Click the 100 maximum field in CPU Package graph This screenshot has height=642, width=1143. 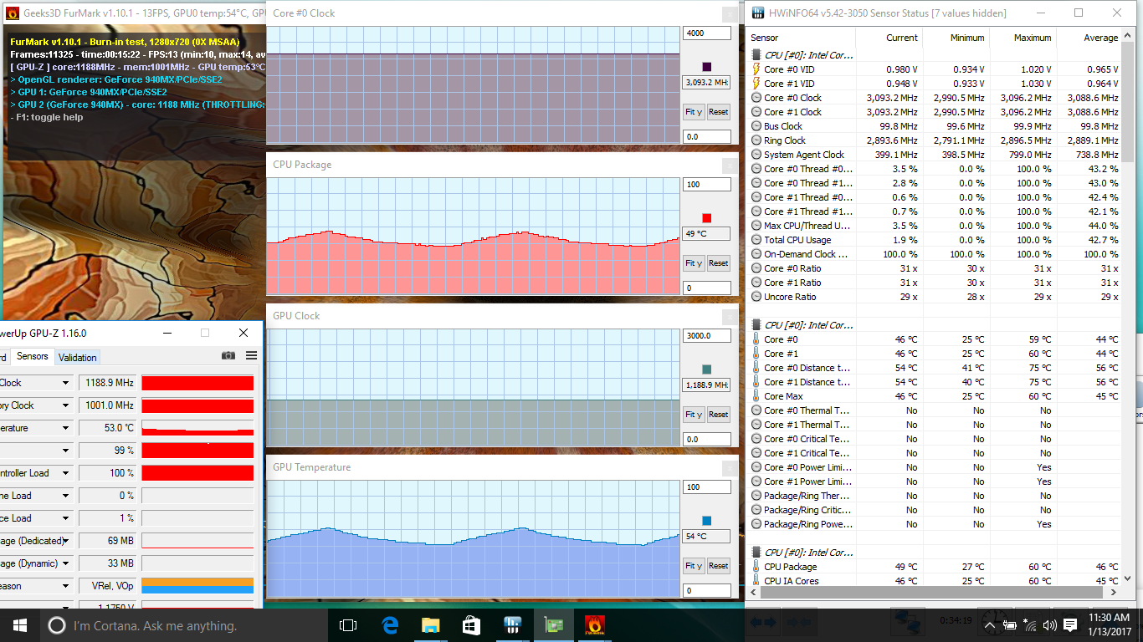tap(706, 185)
